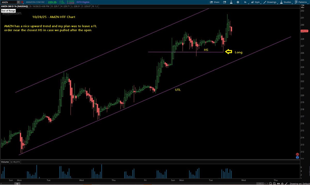Open the 1h timeframe dropdown
Image resolution: width=310 pixels, height=185 pixels.
pos(245,2)
